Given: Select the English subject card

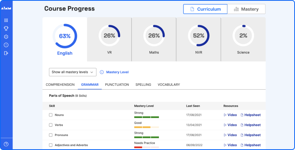Looking at the screenshot, I should [65, 39].
